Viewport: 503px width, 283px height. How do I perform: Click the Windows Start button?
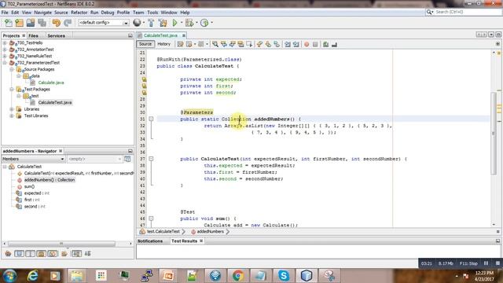(x=9, y=275)
